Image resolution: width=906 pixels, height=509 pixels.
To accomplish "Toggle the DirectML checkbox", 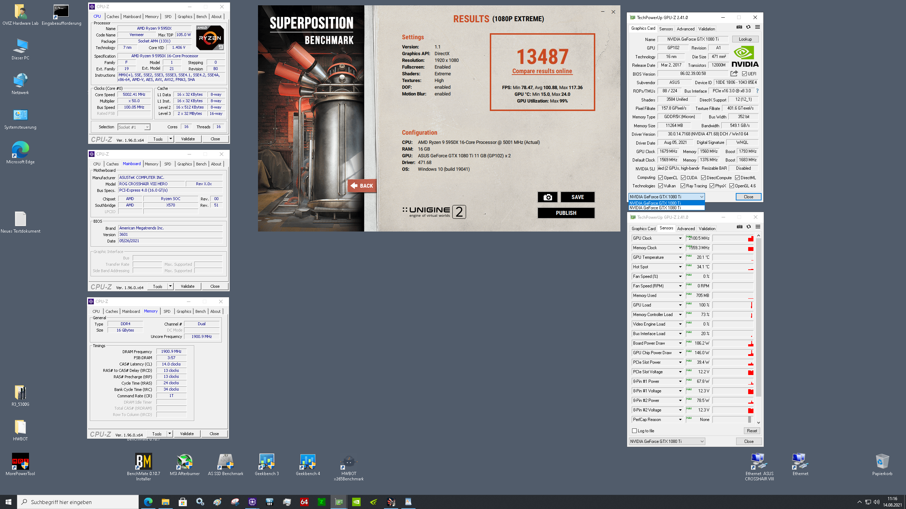I will pyautogui.click(x=737, y=178).
